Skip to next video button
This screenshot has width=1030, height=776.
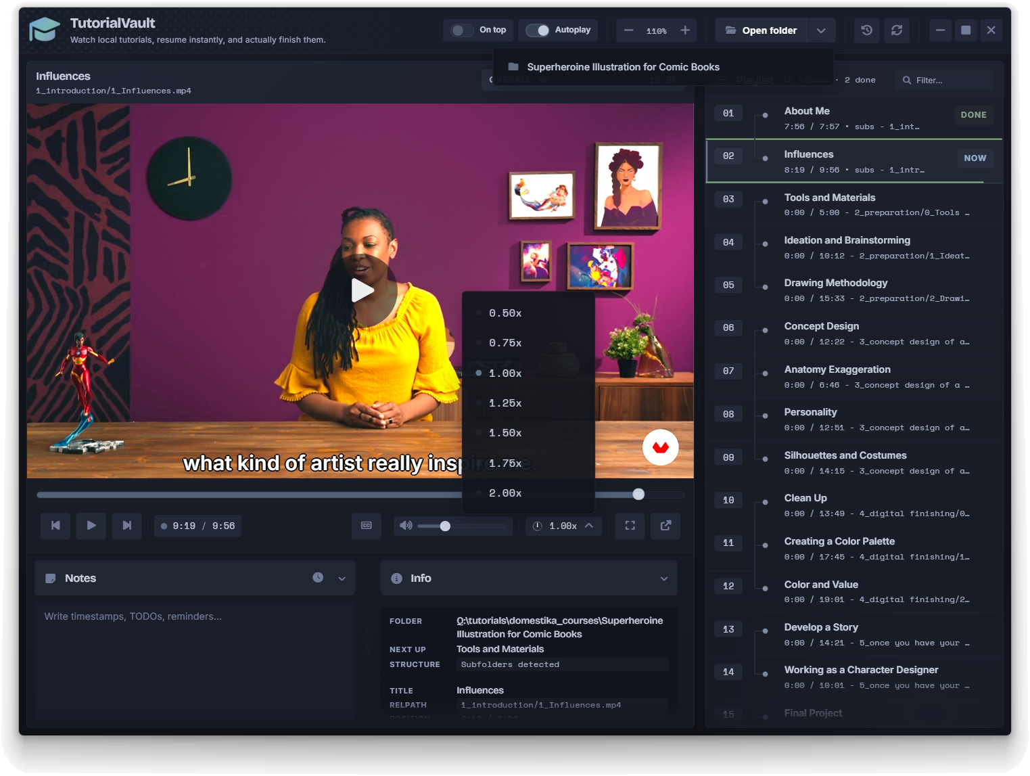[126, 526]
